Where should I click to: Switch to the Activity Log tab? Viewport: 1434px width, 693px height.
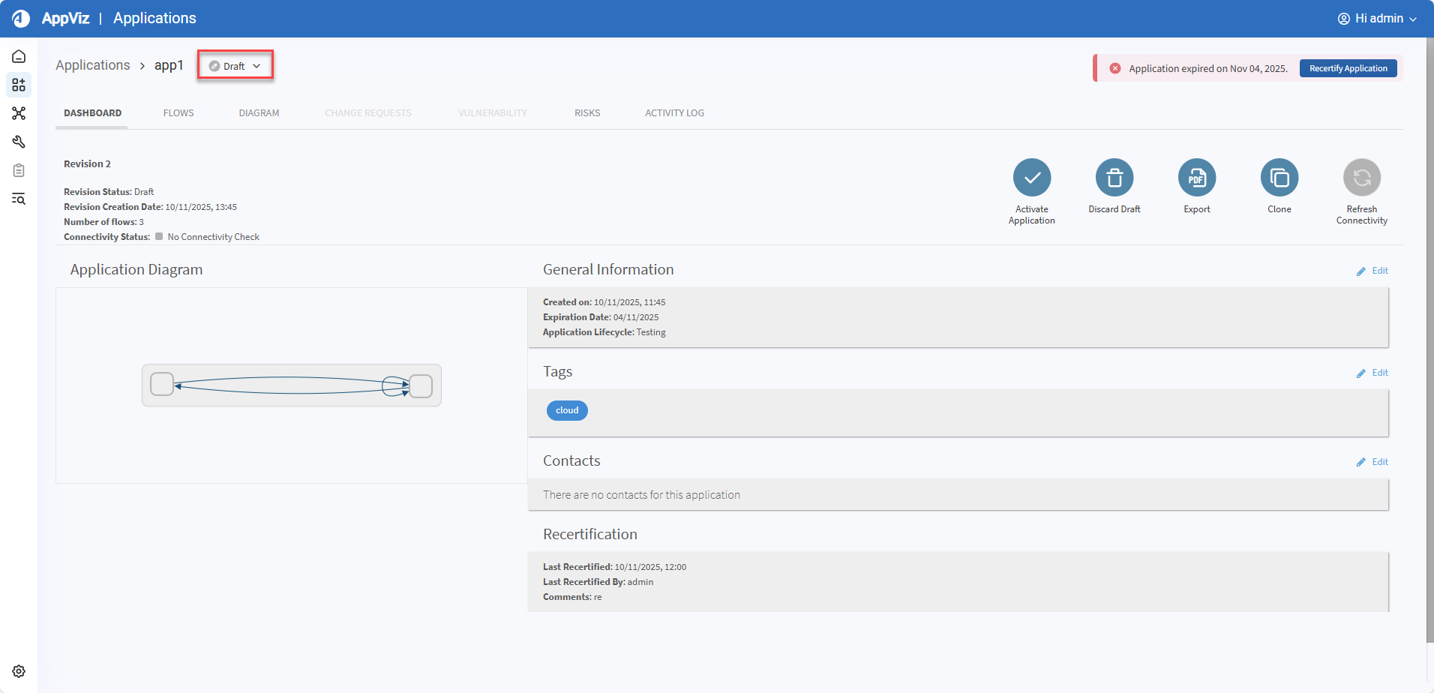674,113
